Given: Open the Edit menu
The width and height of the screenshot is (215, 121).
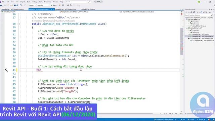Looking at the screenshot, I should [8, 2].
